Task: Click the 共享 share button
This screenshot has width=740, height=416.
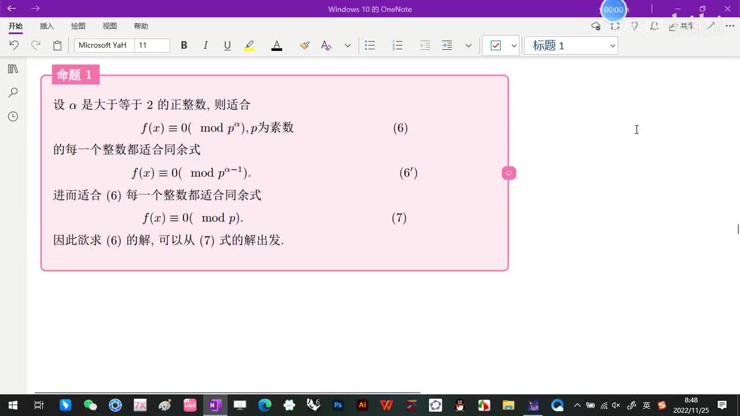Action: coord(682,26)
